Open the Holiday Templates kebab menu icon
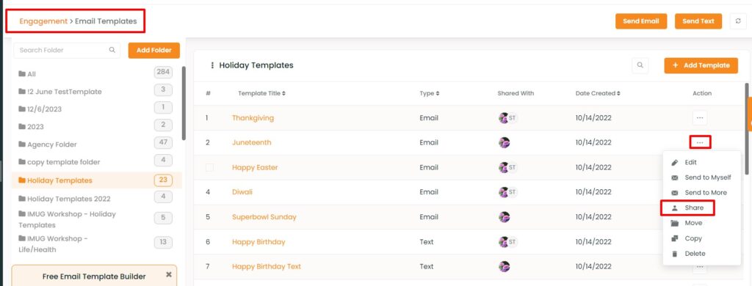The width and height of the screenshot is (752, 286). 212,65
